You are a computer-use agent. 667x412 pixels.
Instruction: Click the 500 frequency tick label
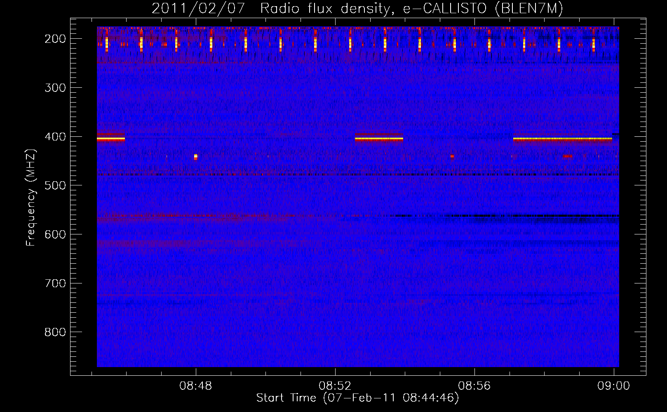point(55,185)
